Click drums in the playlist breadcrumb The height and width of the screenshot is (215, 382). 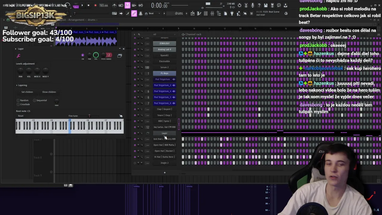(91, 20)
